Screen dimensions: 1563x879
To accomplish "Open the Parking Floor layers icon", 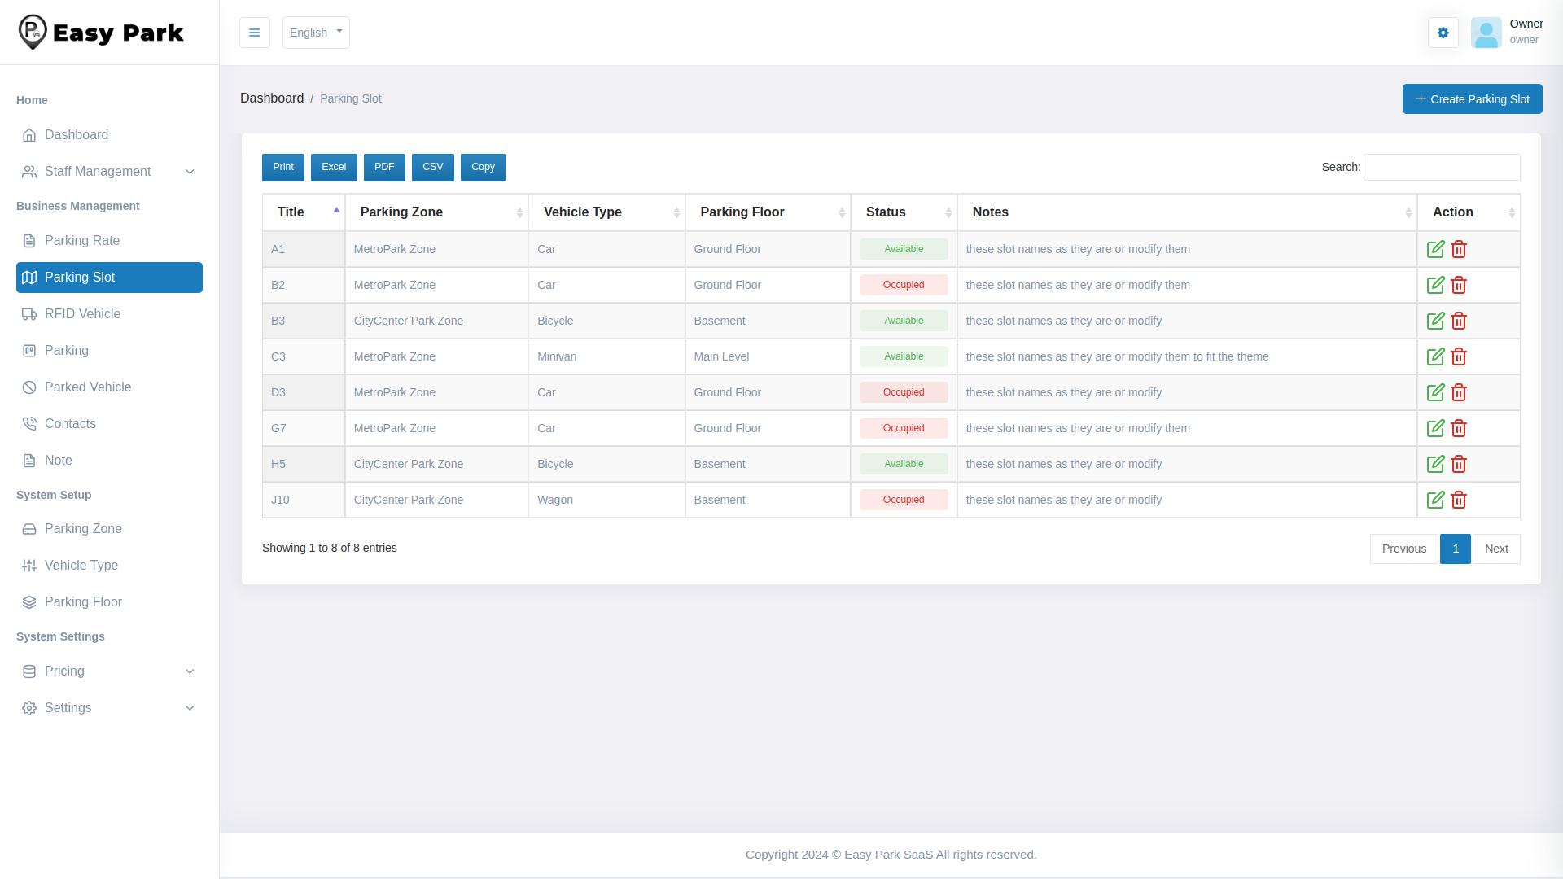I will tap(29, 601).
